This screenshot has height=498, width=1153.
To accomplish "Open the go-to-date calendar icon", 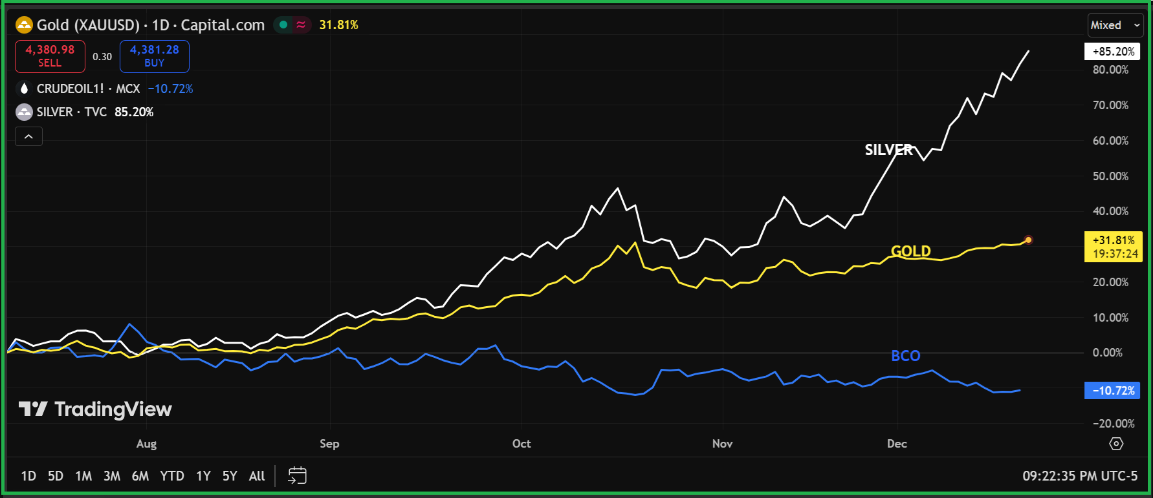I will pyautogui.click(x=297, y=476).
